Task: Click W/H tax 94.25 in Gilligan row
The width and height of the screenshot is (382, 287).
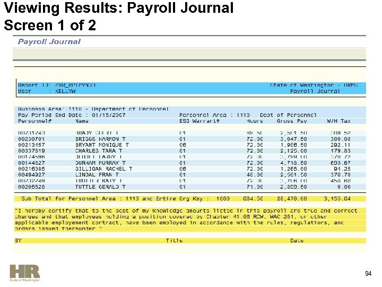Action: pyautogui.click(x=342, y=169)
